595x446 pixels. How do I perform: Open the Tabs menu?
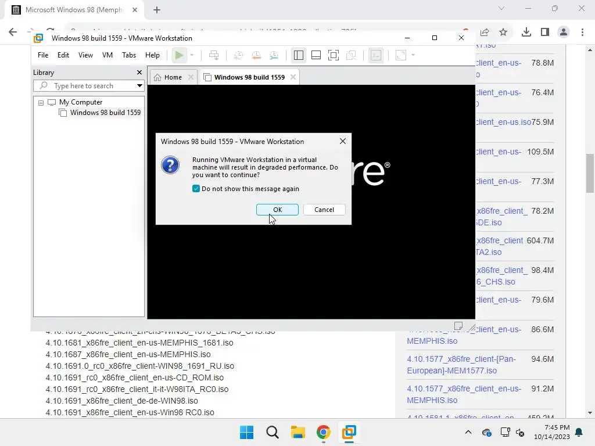coord(129,55)
